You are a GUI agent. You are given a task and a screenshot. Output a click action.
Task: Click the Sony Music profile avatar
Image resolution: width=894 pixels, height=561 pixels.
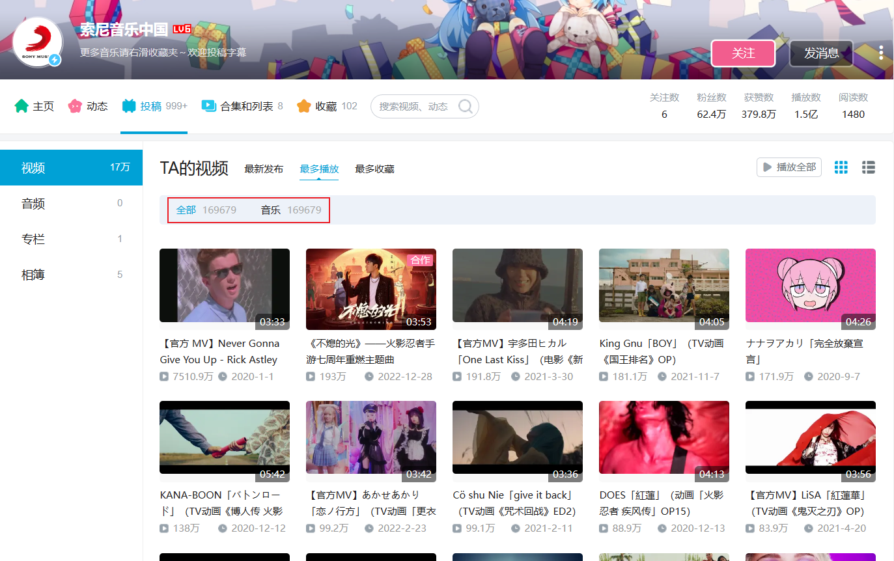[x=37, y=42]
